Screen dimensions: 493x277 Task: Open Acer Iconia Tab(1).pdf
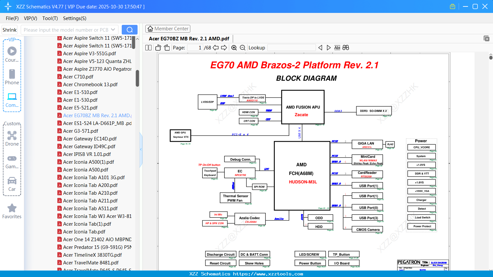coord(87,224)
